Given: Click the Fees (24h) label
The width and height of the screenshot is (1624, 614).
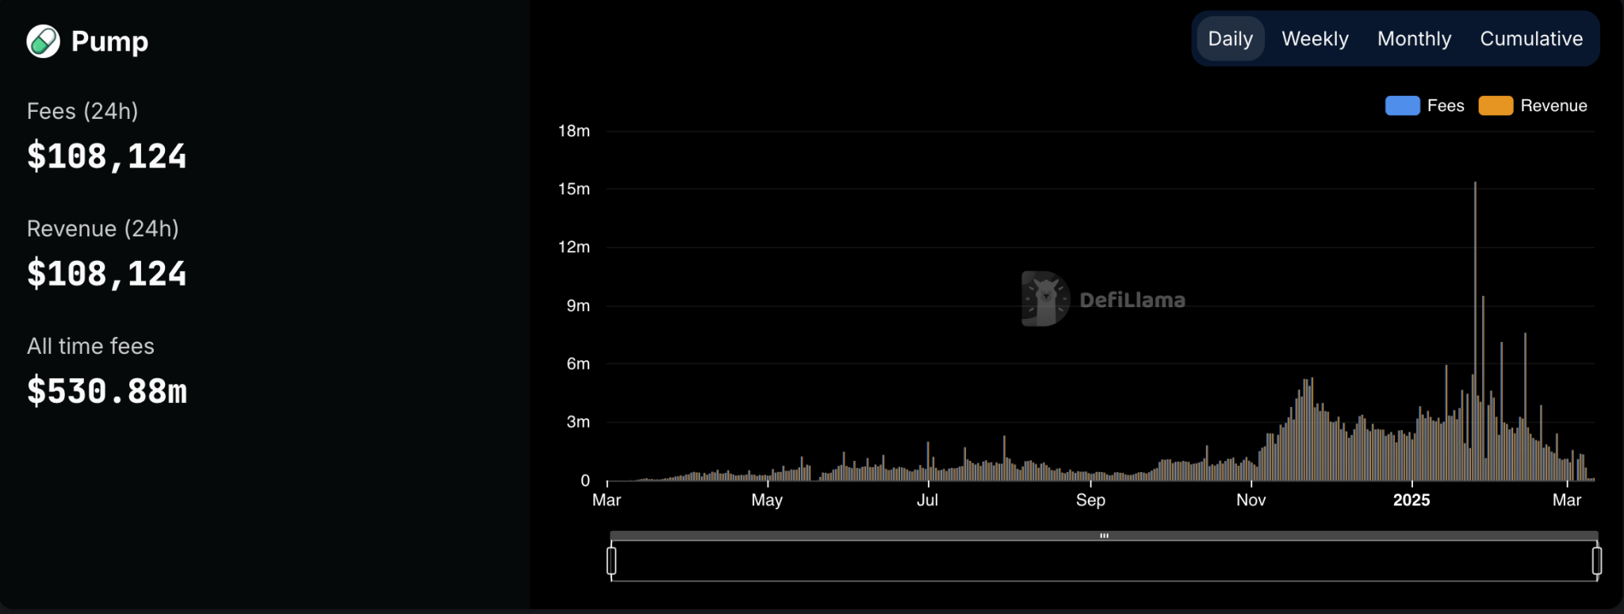Looking at the screenshot, I should pos(82,111).
